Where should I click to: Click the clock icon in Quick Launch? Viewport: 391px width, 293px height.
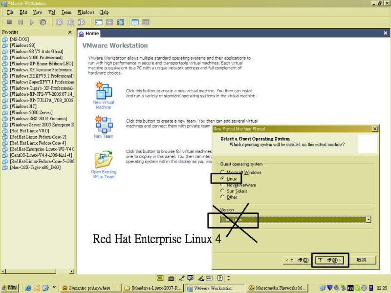(37, 288)
